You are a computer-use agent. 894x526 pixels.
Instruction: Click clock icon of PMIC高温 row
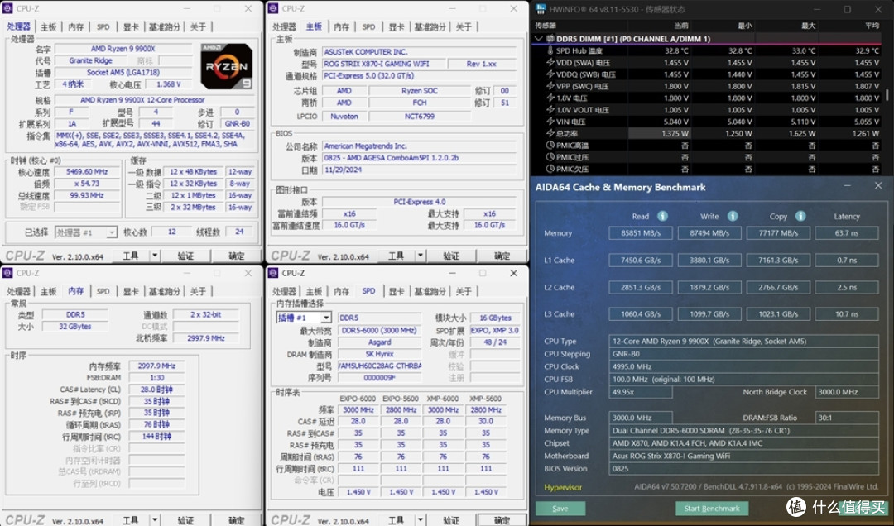tap(550, 146)
